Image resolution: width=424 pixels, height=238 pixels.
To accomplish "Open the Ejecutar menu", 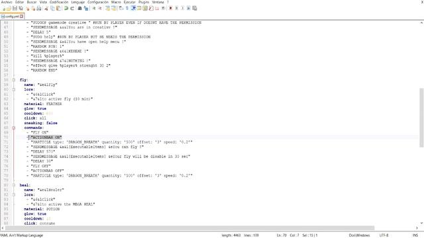I will pyautogui.click(x=130, y=2).
